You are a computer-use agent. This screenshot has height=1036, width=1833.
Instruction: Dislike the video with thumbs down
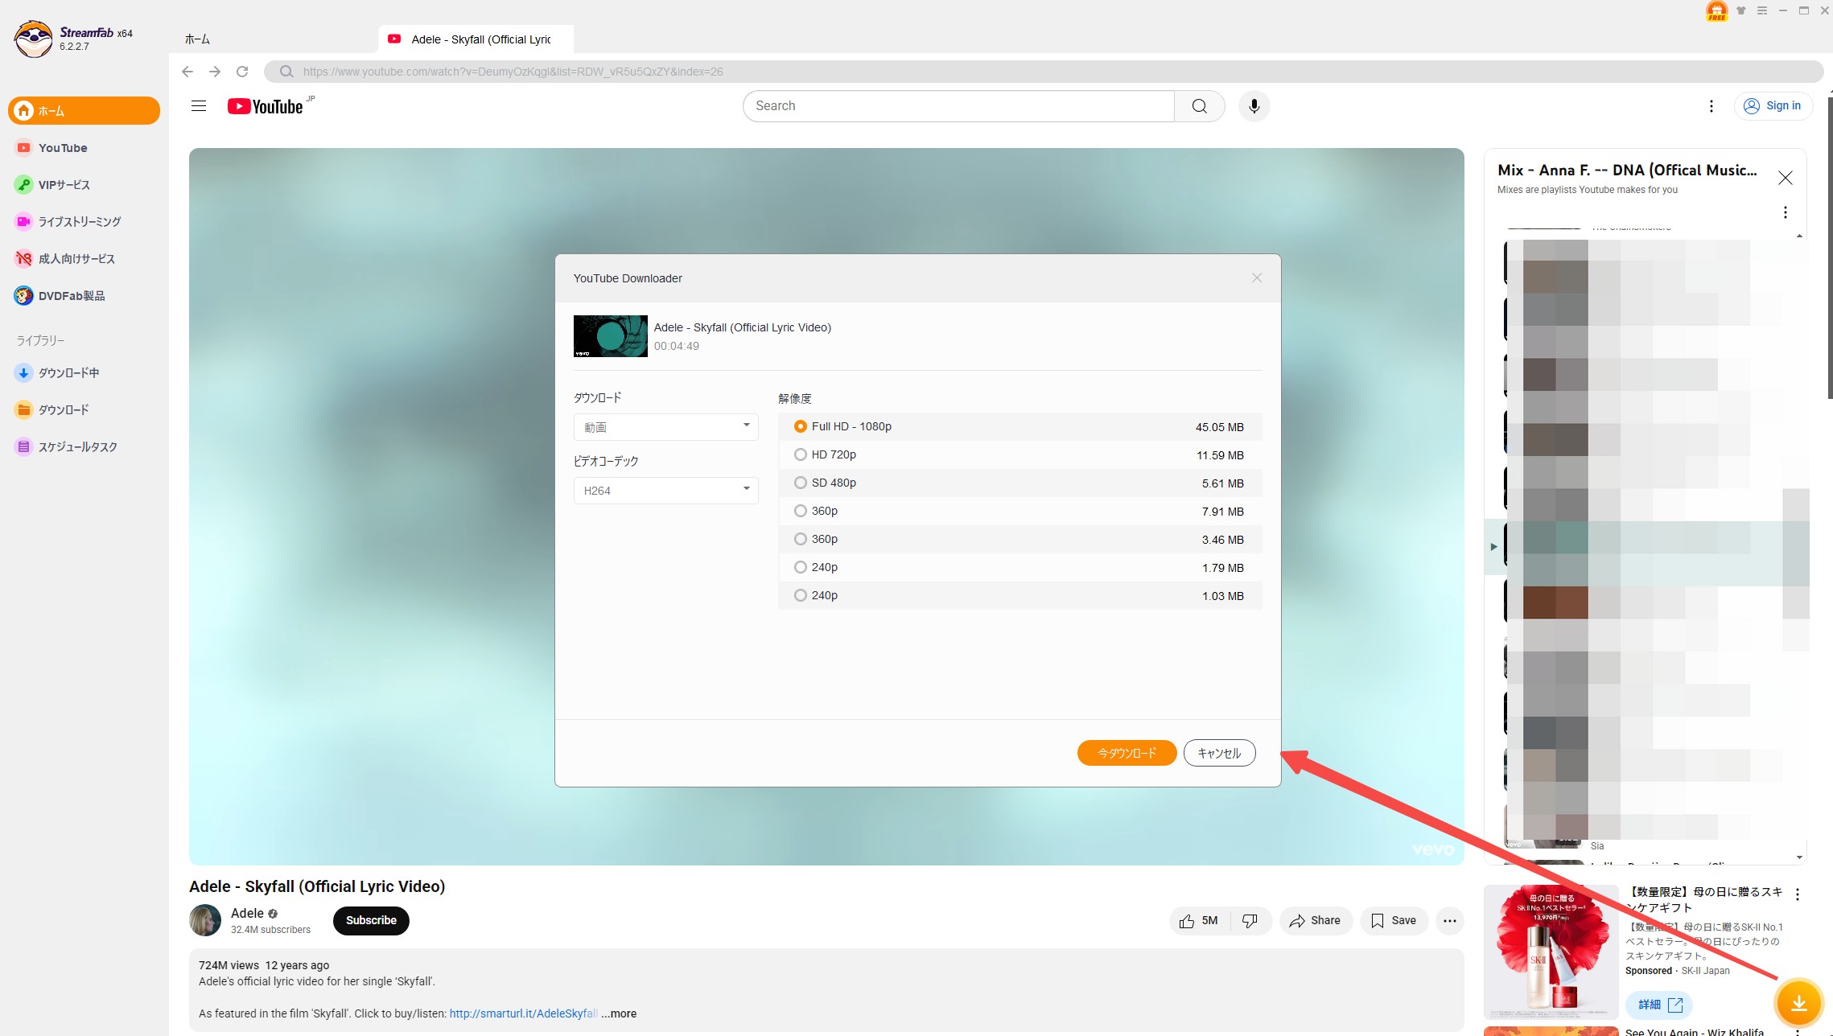[x=1250, y=921]
